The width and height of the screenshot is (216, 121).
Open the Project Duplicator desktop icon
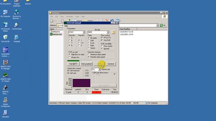[17, 3]
